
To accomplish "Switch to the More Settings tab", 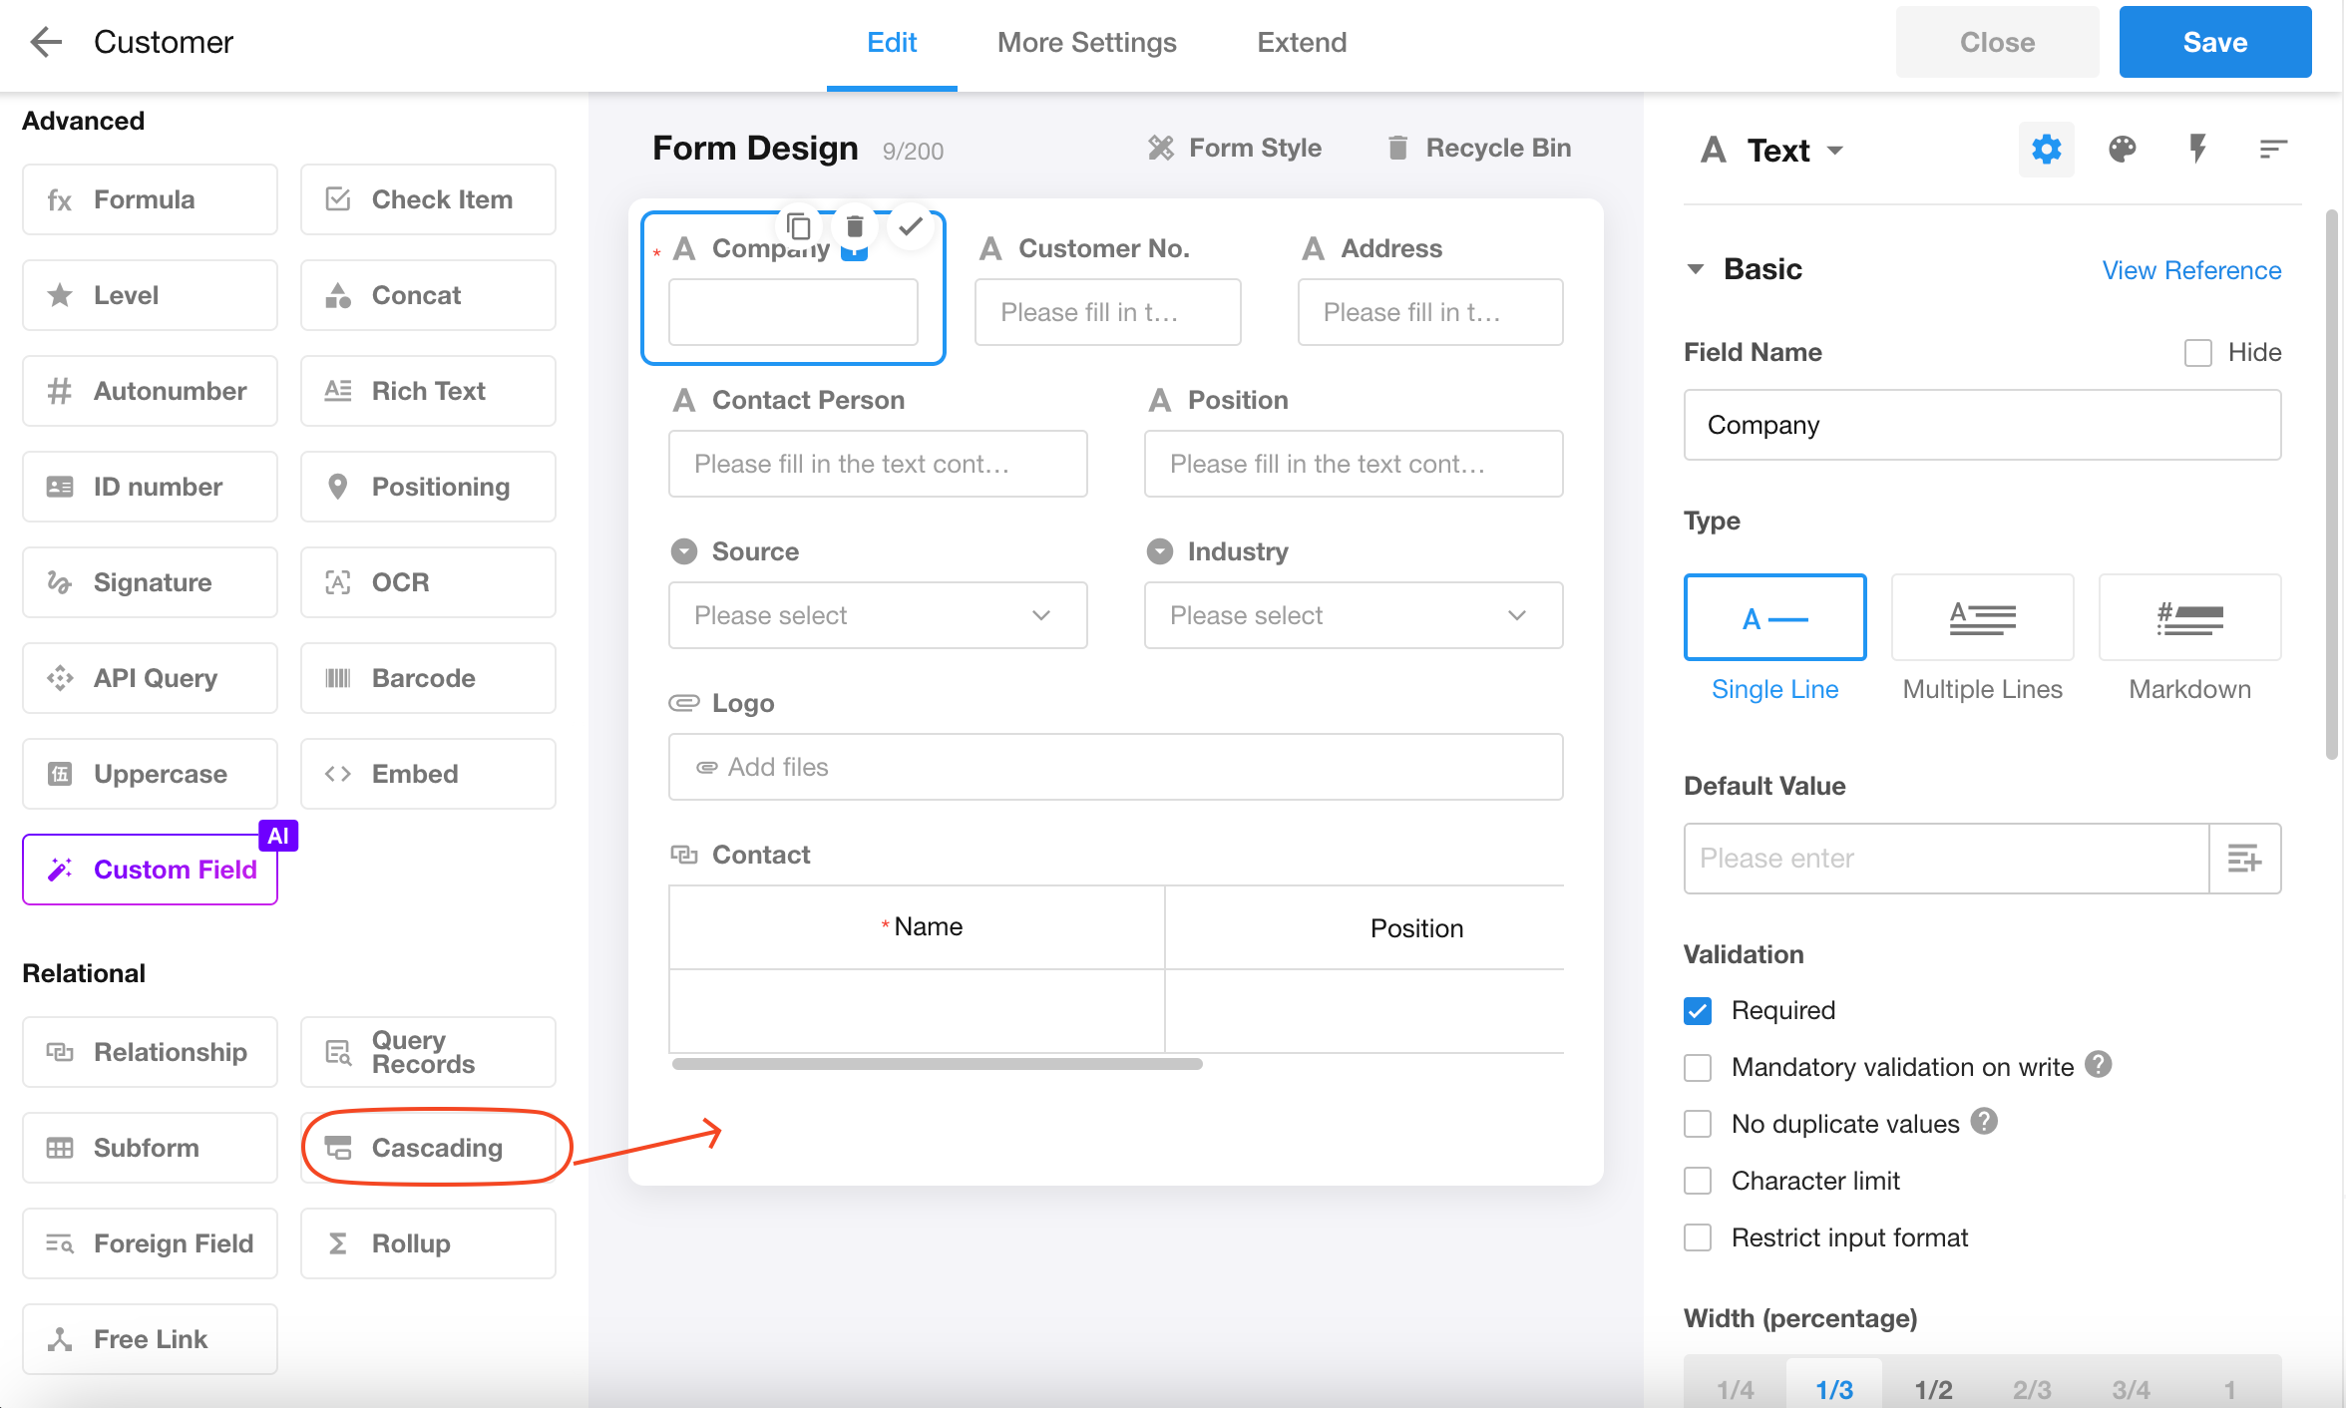I will [1086, 42].
